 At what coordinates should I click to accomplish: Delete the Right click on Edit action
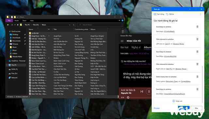(197, 64)
